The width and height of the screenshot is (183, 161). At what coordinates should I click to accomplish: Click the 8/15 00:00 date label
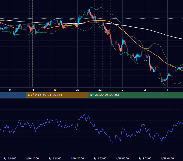tap(122, 158)
